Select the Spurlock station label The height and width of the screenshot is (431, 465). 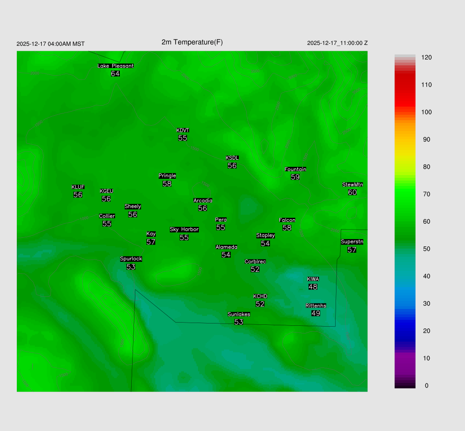click(131, 259)
